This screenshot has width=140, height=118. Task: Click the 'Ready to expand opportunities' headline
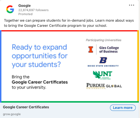tap(40, 56)
